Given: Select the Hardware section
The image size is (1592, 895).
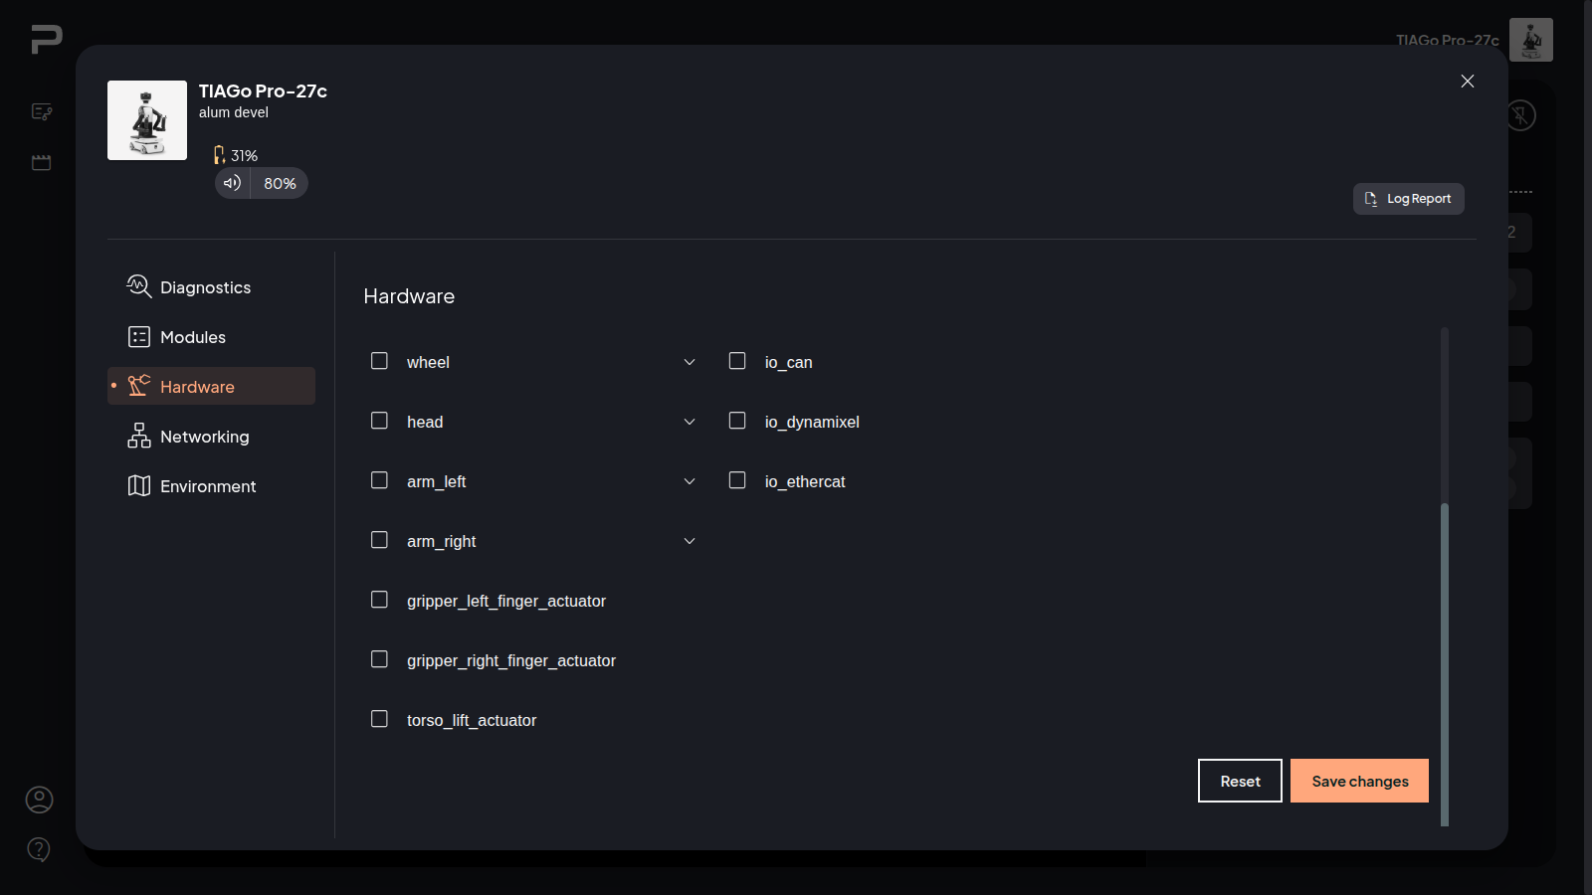Looking at the screenshot, I should pyautogui.click(x=211, y=386).
